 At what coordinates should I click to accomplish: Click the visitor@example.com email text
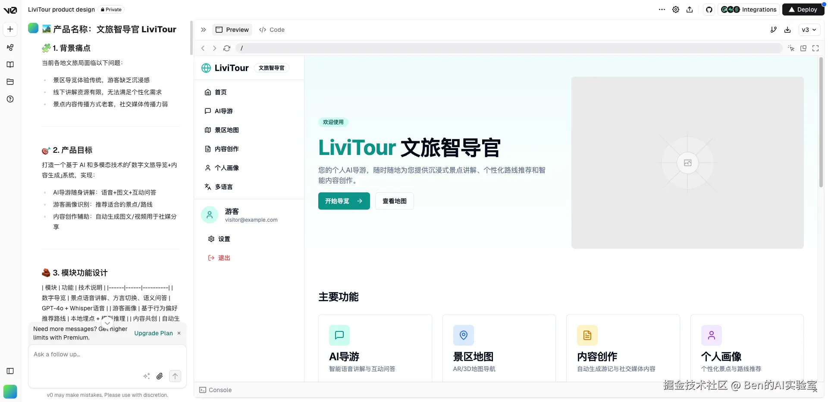pyautogui.click(x=251, y=220)
